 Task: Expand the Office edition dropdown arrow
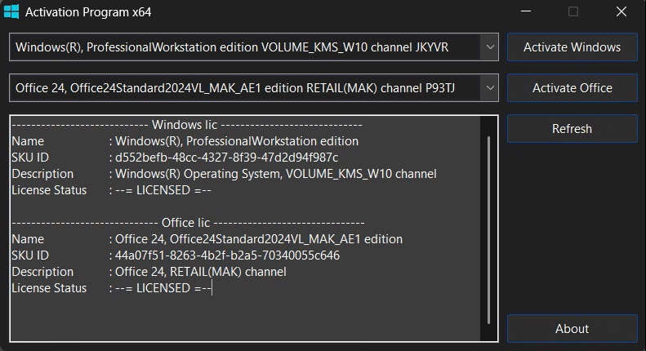click(489, 88)
